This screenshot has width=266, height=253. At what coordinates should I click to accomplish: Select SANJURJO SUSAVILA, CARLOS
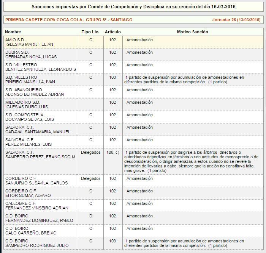click(36, 183)
